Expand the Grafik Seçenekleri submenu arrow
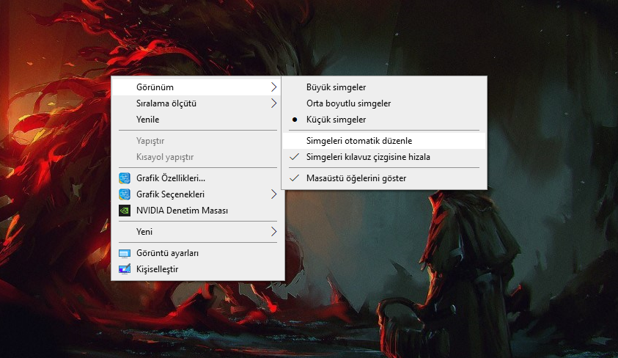Screen dimensions: 618x358 [x=273, y=194]
